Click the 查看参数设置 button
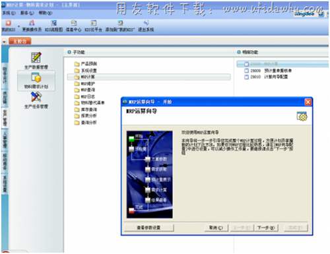The image size is (330, 254). pyautogui.click(x=149, y=228)
